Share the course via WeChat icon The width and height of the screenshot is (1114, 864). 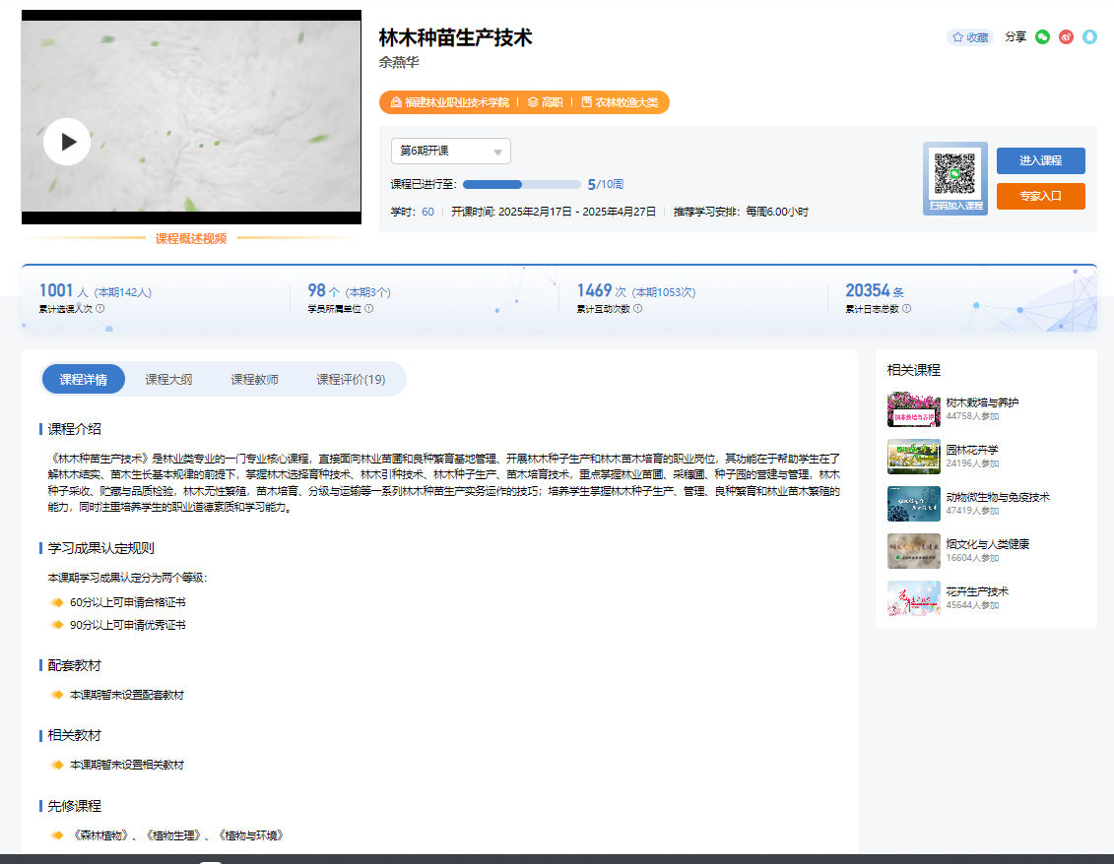pyautogui.click(x=1042, y=37)
